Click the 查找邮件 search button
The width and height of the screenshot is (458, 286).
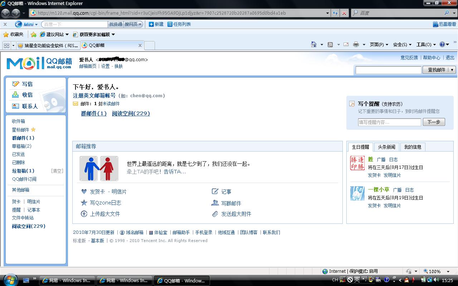(436, 70)
